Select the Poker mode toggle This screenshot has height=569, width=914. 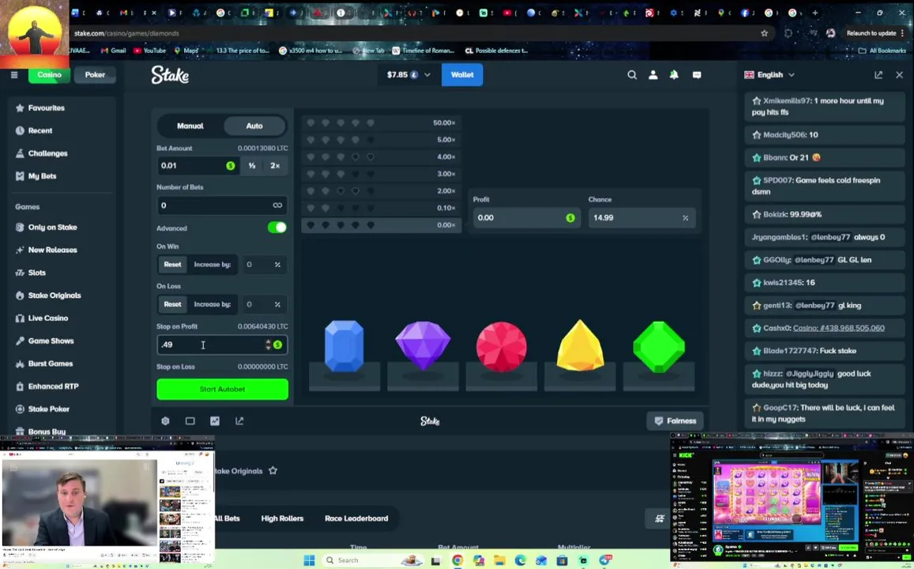pos(95,74)
